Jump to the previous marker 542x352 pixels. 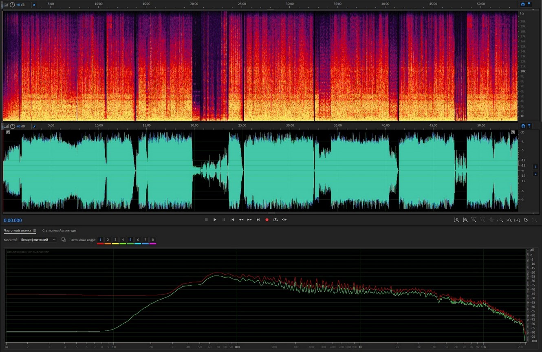232,220
